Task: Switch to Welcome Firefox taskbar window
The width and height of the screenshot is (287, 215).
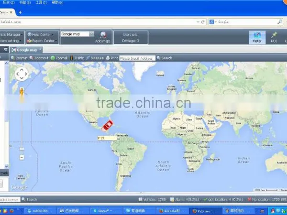Action: pyautogui.click(x=205, y=211)
